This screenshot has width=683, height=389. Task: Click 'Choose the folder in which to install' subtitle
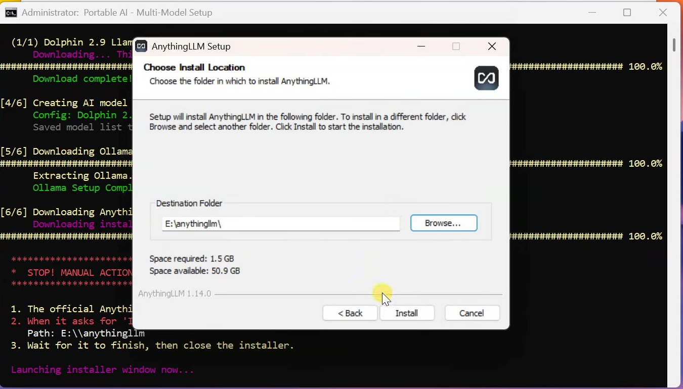240,81
